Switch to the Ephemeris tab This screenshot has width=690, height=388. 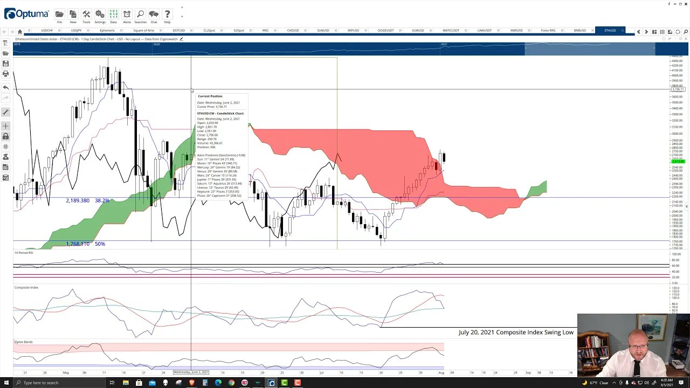(107, 31)
